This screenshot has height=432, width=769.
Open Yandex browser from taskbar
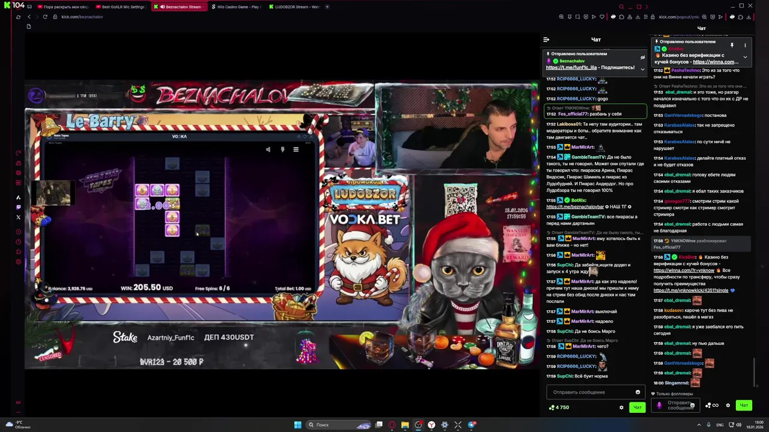pyautogui.click(x=431, y=425)
